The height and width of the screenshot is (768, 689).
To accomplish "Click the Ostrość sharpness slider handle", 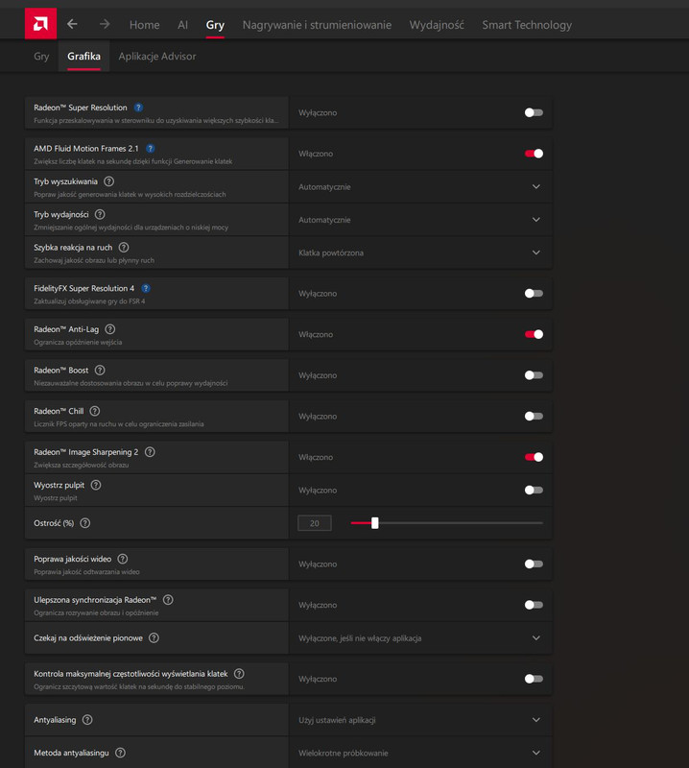I will (374, 523).
